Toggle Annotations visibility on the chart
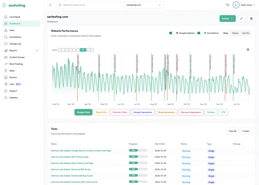The image size is (259, 185). tap(200, 33)
